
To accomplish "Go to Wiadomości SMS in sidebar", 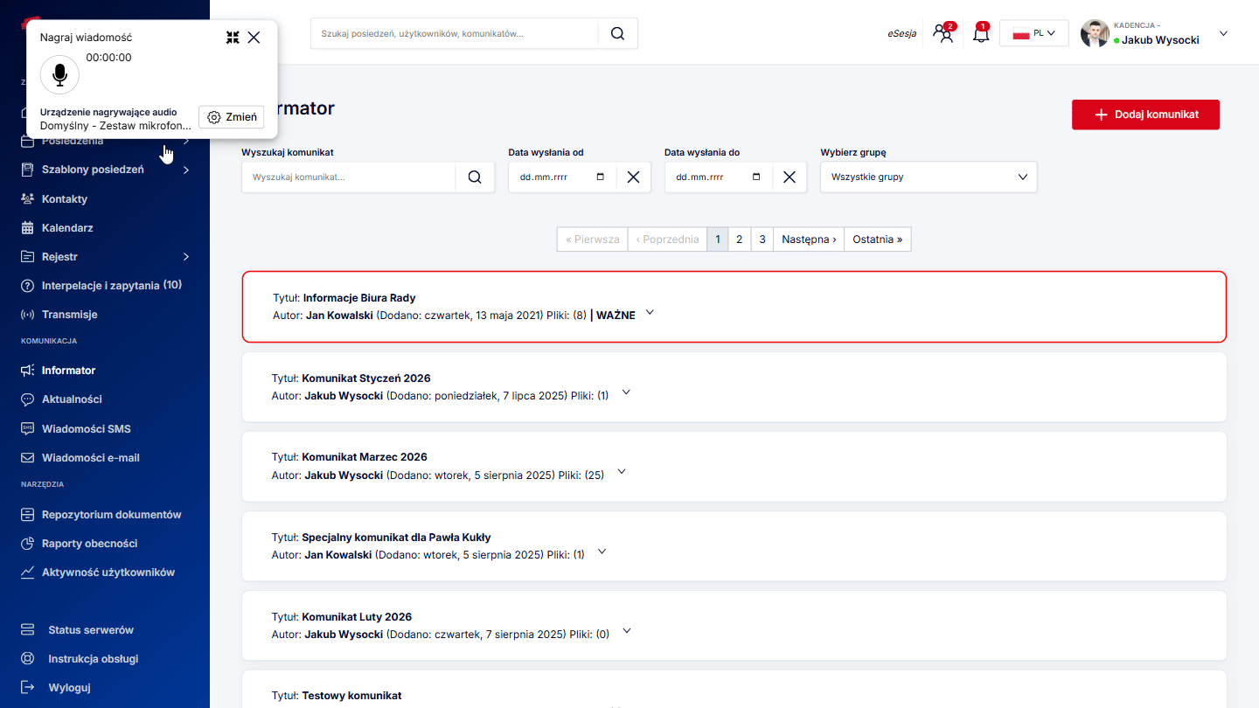I will click(x=86, y=429).
